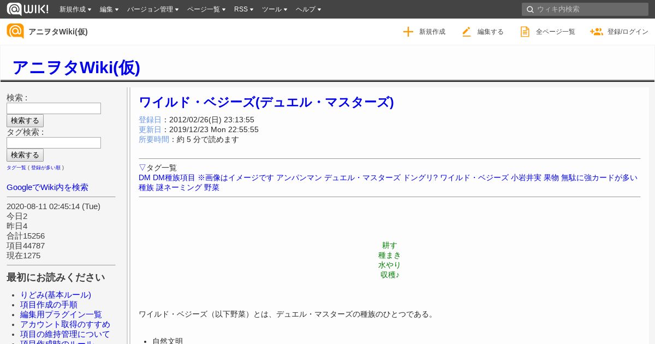Click the 小岩井実 tag
The height and width of the screenshot is (344, 655).
(x=526, y=177)
